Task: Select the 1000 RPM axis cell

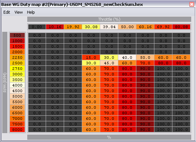Action: 17,41
